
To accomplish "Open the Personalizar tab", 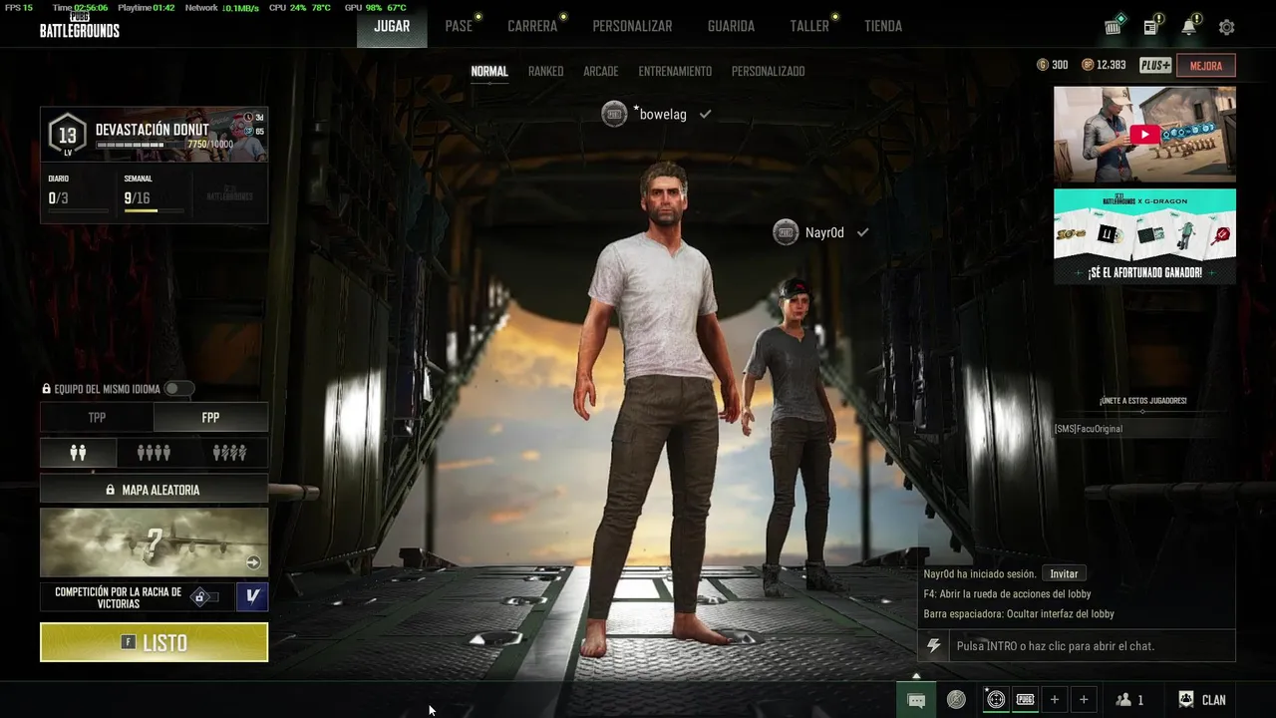I will pos(632,26).
